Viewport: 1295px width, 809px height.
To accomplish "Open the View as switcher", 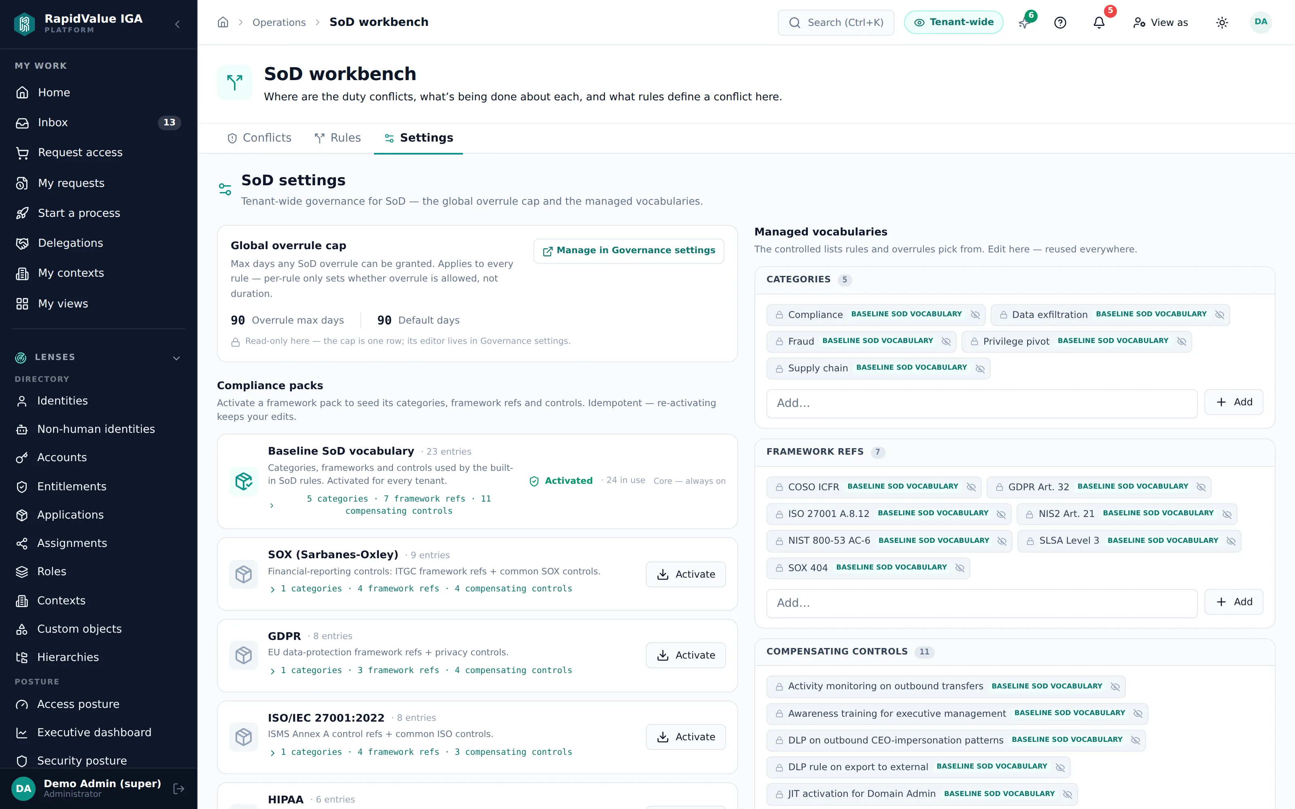I will 1160,23.
